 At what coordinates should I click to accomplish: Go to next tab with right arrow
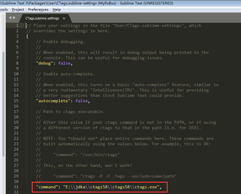click(14, 18)
